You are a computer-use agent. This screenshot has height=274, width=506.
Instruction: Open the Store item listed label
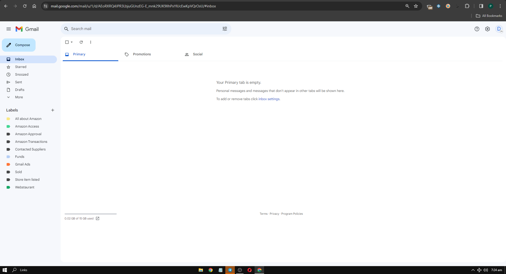coord(28,180)
